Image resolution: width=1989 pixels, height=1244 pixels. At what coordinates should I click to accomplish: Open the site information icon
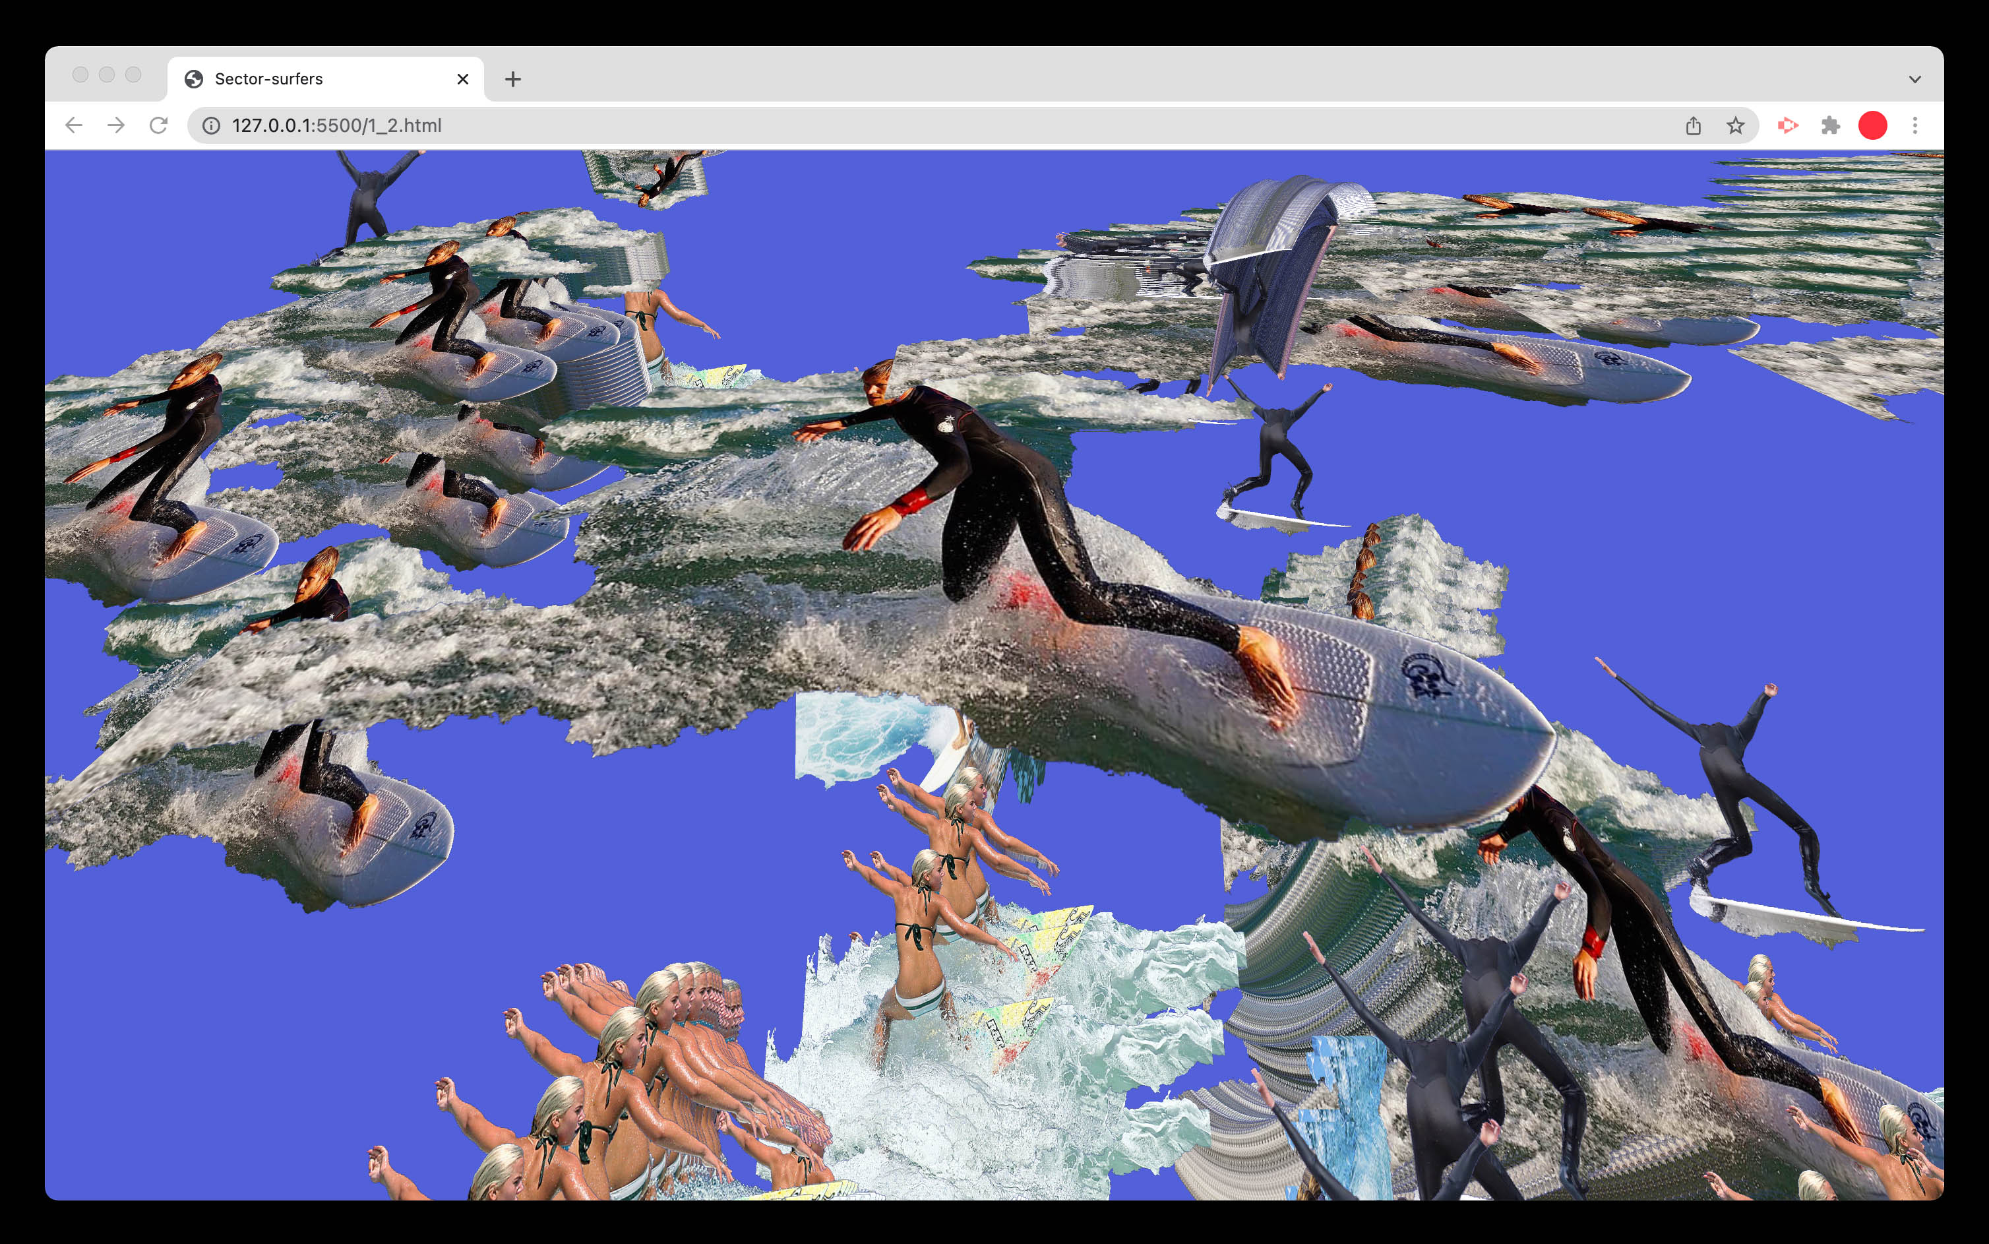coord(212,125)
